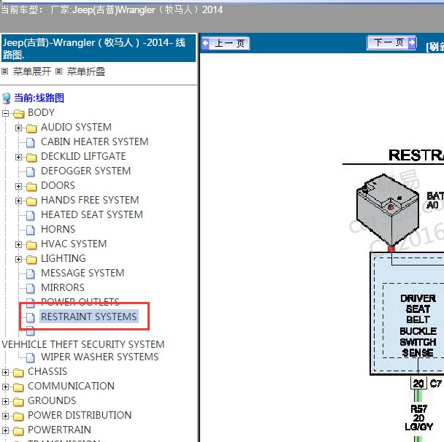Click the refresh link at top right

[435, 47]
